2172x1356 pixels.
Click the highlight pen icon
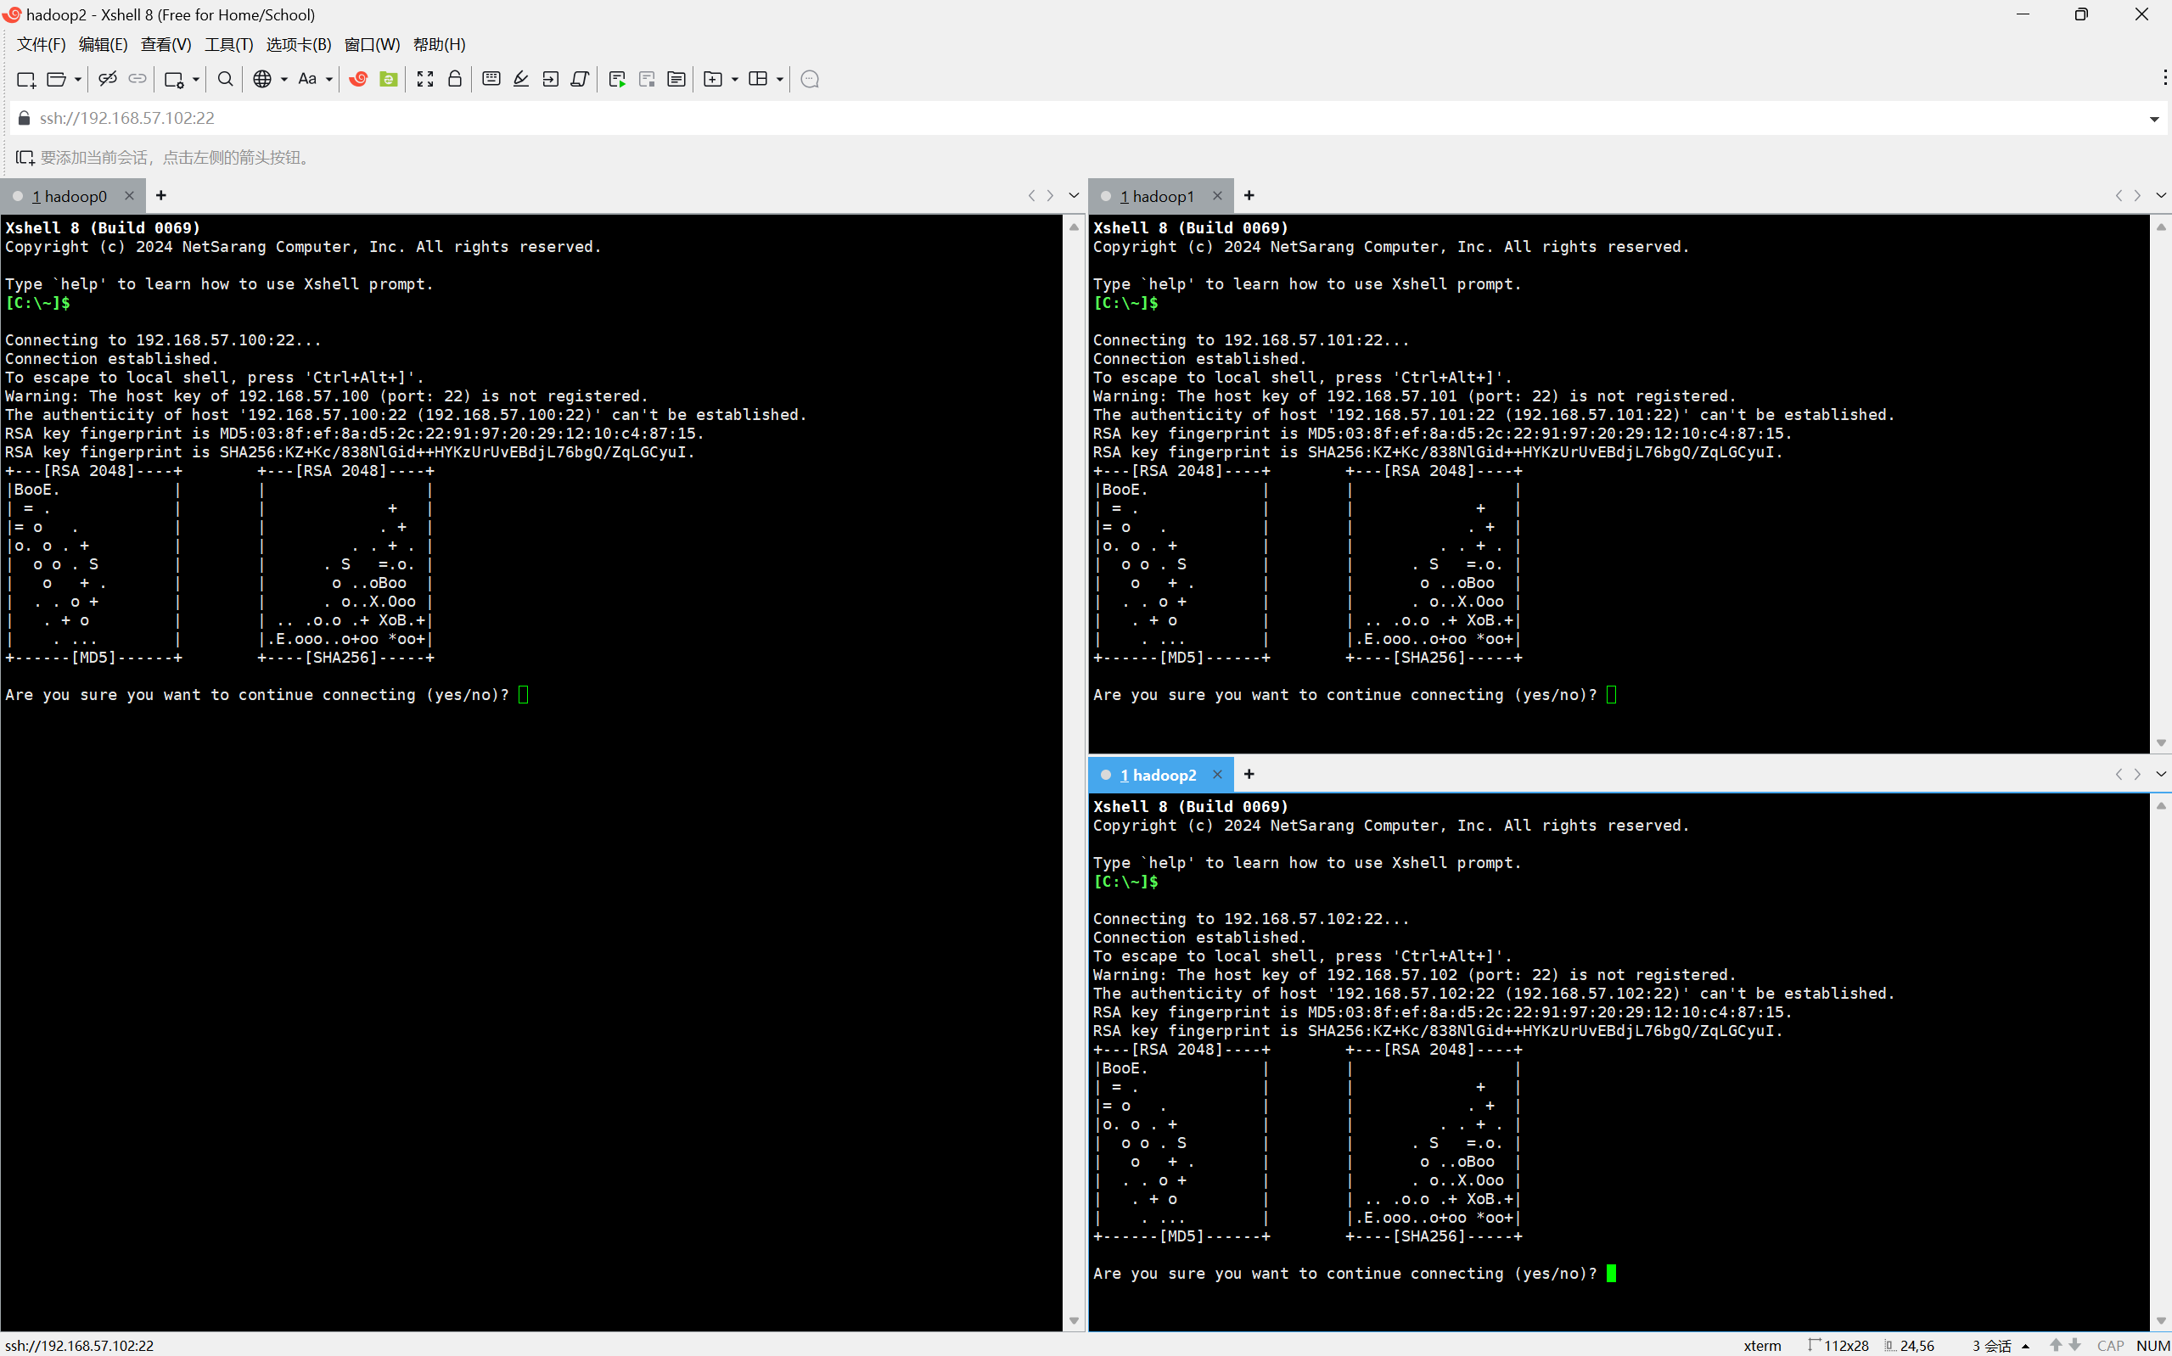[521, 79]
